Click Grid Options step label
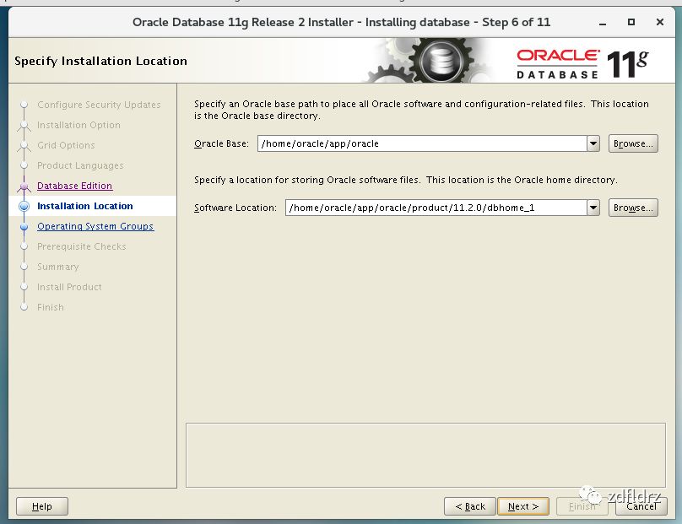This screenshot has height=524, width=682. pos(66,145)
